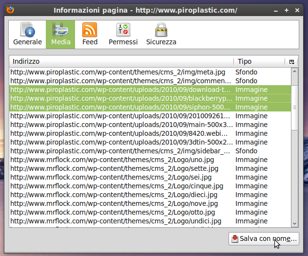Open the Permessi section icon
The image size is (308, 256).
tap(123, 34)
